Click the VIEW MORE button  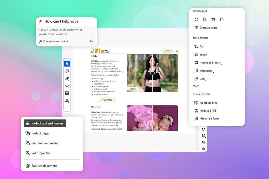(x=107, y=100)
